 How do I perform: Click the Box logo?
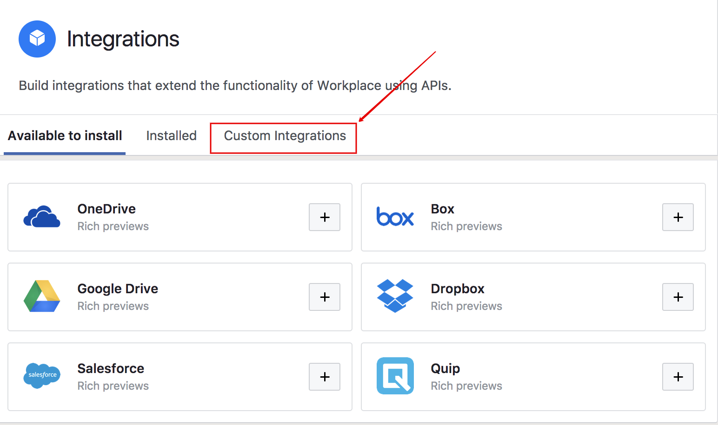pyautogui.click(x=395, y=217)
